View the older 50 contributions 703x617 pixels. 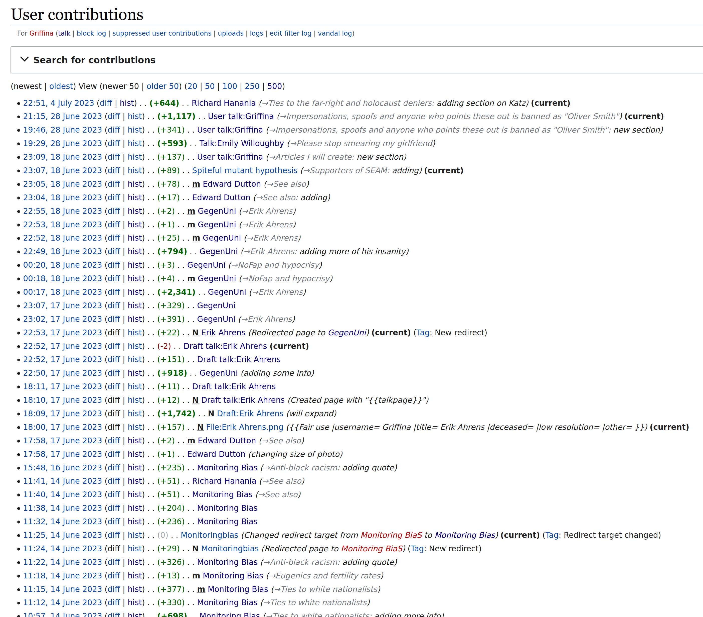pyautogui.click(x=163, y=86)
